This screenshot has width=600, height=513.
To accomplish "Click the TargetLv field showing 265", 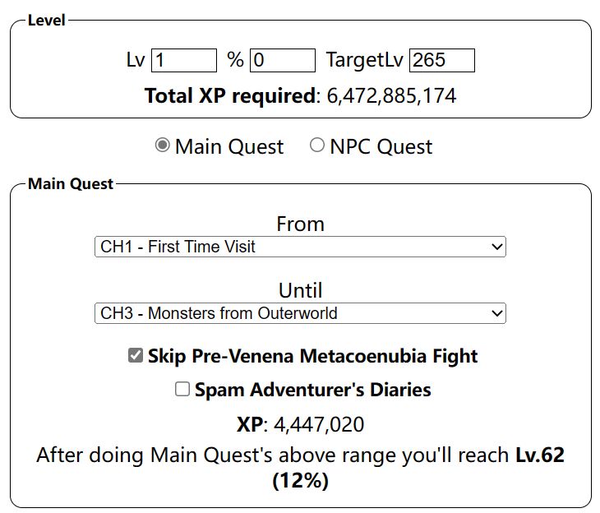I will tap(441, 60).
